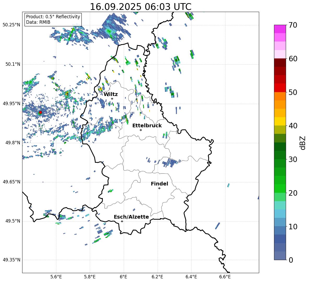Image resolution: width=309 pixels, height=282 pixels.
Task: Click the Esch/Alzette station cross marker
Action: tap(122, 221)
